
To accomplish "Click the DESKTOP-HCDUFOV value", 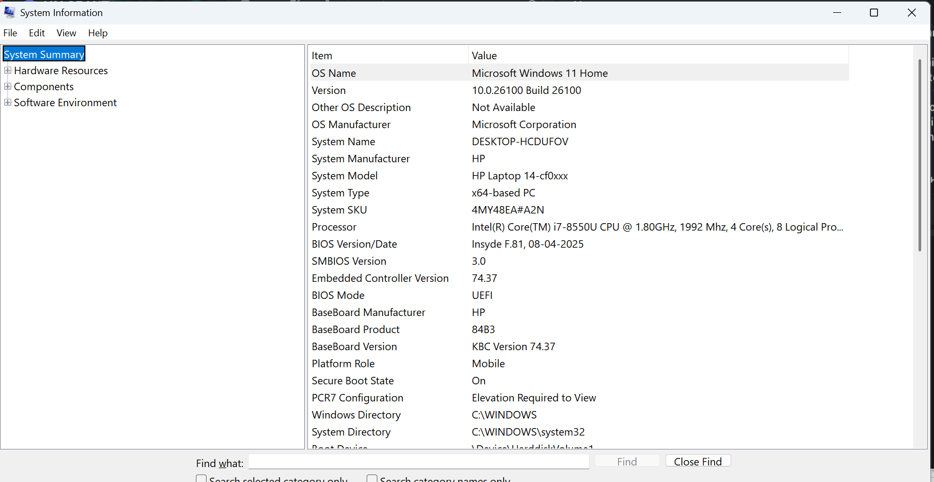I will coord(520,141).
